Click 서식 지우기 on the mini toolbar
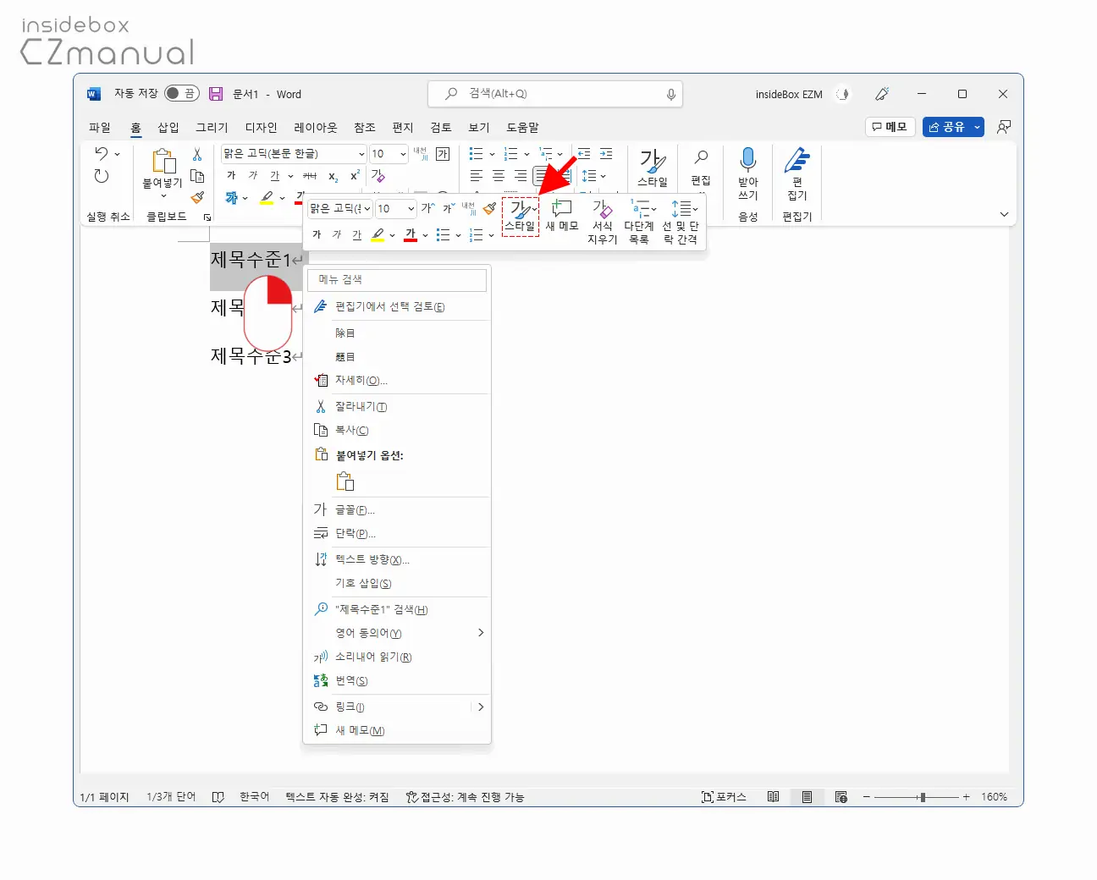Screen dimensions: 1097x880 point(602,222)
